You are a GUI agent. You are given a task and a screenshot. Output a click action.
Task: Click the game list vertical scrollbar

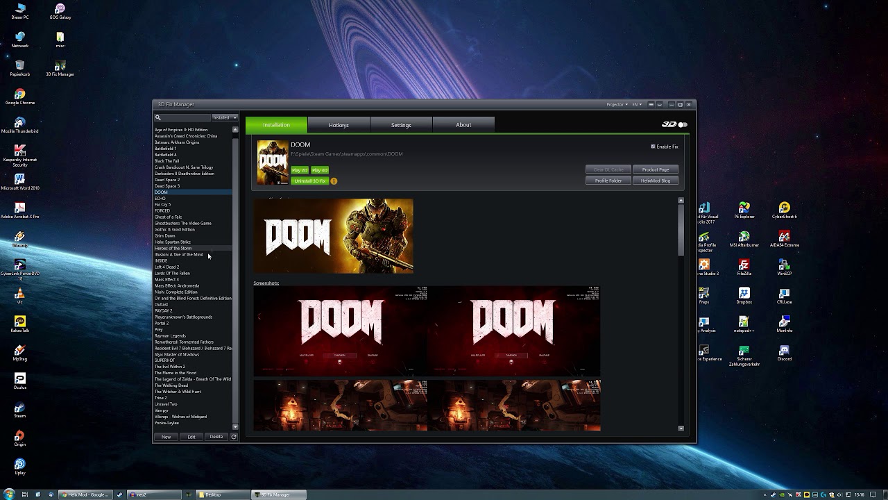pyautogui.click(x=235, y=278)
